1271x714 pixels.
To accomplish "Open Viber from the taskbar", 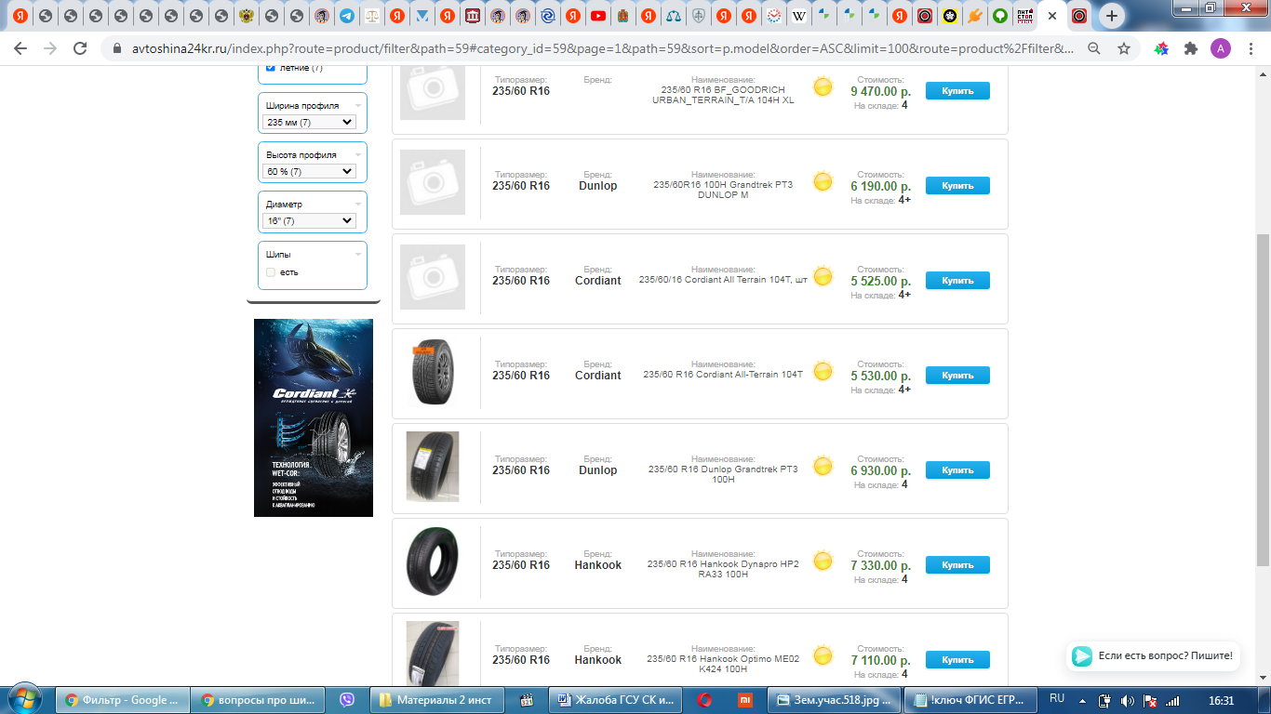I will pos(348,700).
